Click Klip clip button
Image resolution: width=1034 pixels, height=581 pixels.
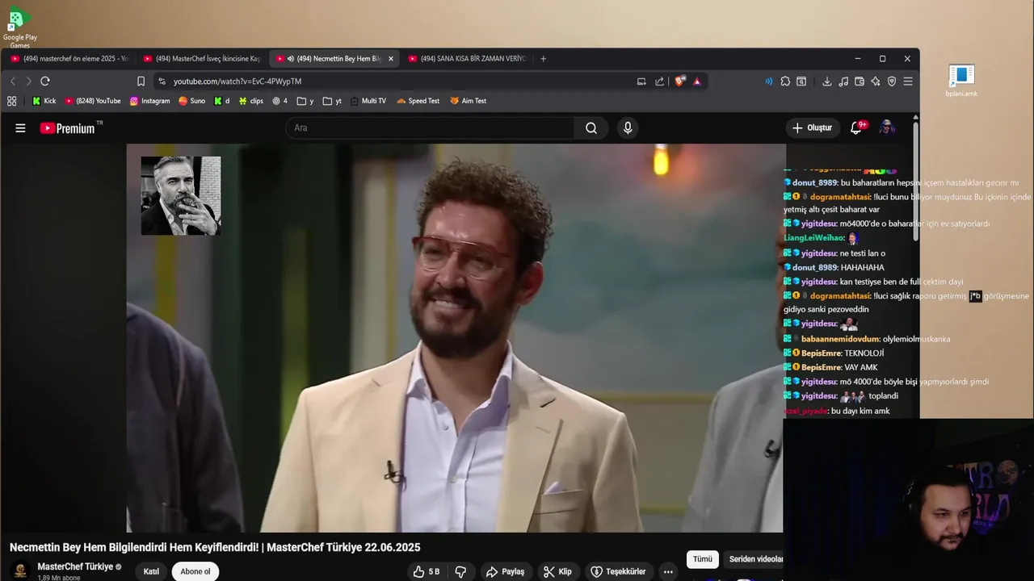tap(557, 571)
